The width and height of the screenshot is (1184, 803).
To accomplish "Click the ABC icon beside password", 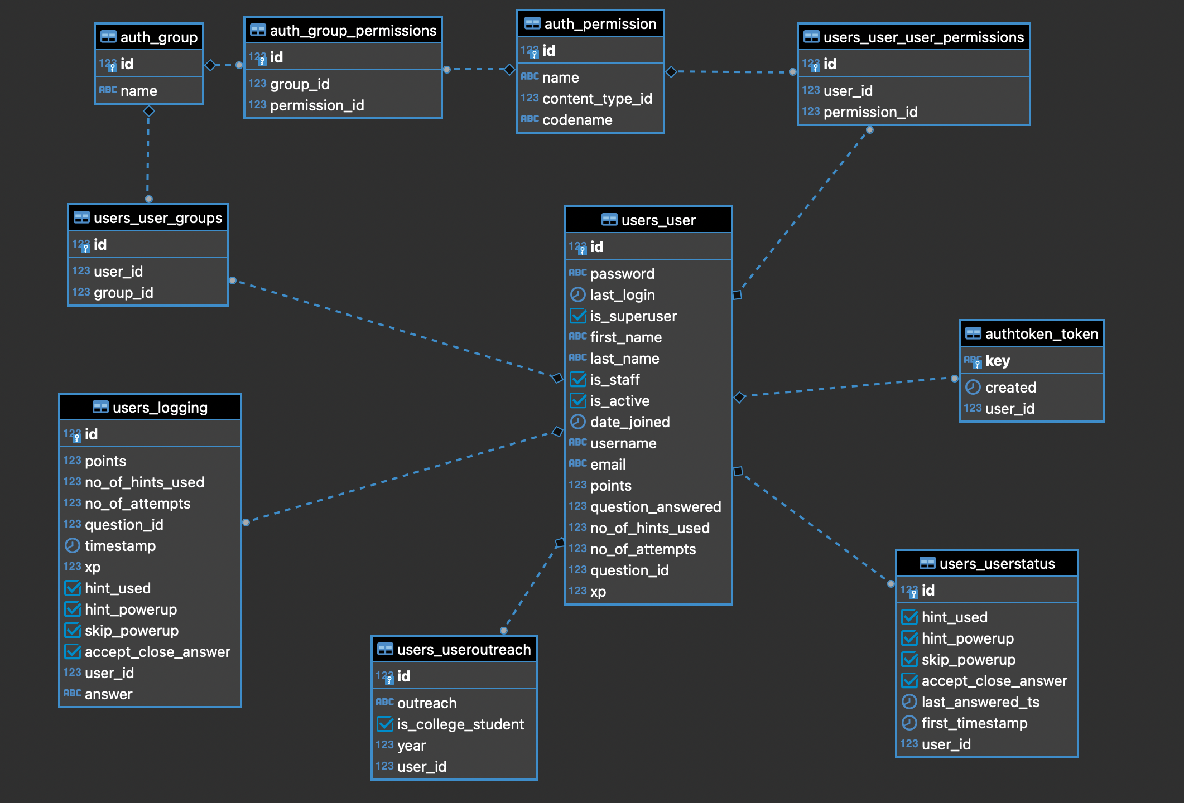I will point(577,273).
